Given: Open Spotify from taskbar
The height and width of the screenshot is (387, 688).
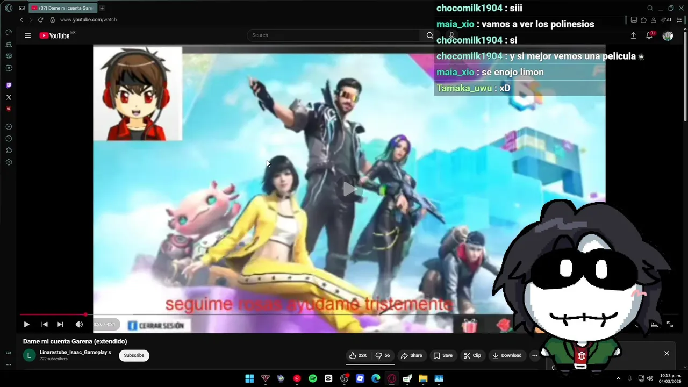Looking at the screenshot, I should (313, 378).
